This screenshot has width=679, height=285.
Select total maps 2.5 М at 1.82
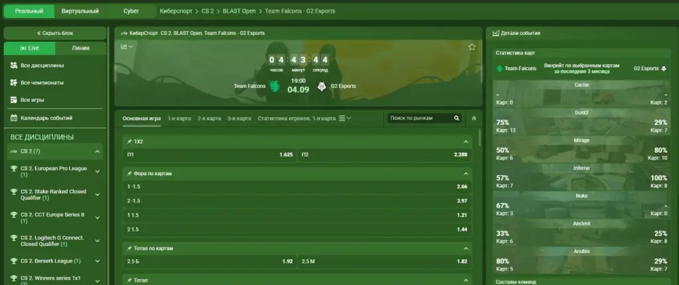pyautogui.click(x=385, y=261)
